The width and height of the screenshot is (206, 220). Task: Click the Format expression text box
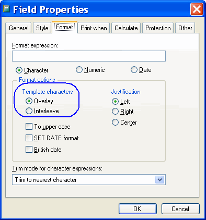tap(89, 56)
